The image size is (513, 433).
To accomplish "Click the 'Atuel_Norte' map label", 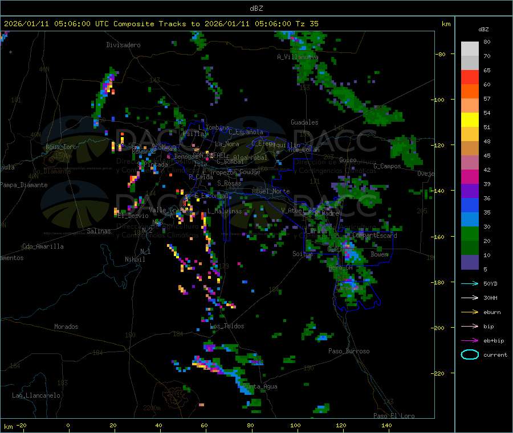I will (x=271, y=191).
